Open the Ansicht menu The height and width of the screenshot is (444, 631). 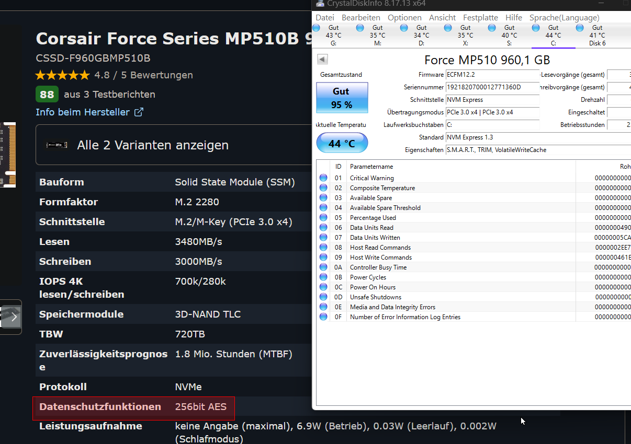click(x=442, y=18)
